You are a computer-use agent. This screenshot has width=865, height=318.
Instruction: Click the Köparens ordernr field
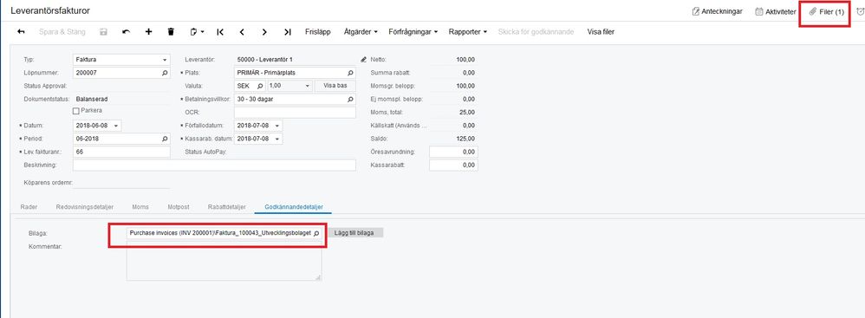(x=121, y=183)
